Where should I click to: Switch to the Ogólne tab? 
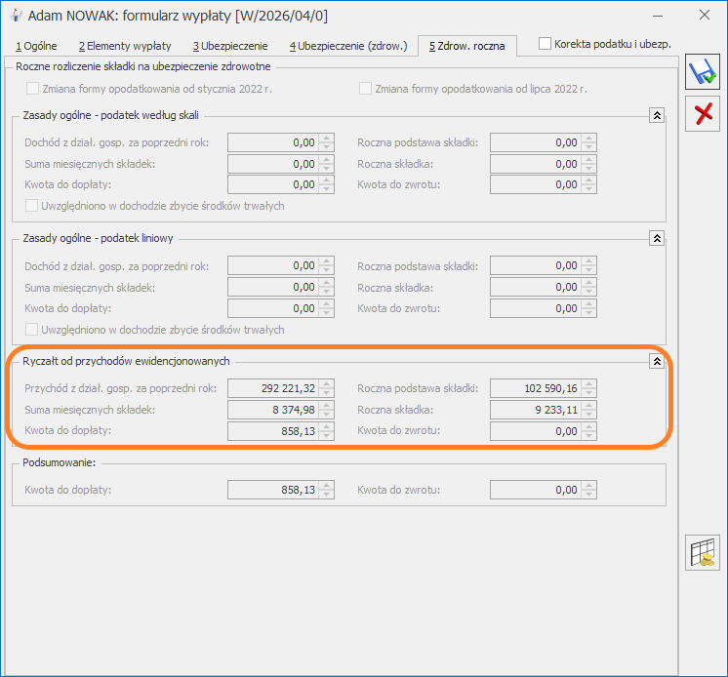(x=38, y=46)
